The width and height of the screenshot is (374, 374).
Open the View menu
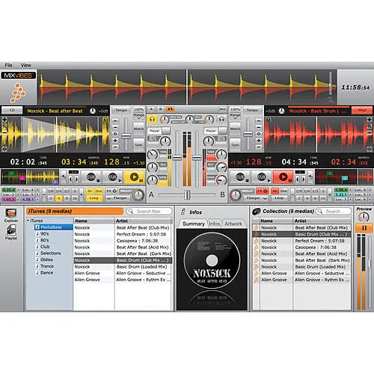tap(26, 65)
